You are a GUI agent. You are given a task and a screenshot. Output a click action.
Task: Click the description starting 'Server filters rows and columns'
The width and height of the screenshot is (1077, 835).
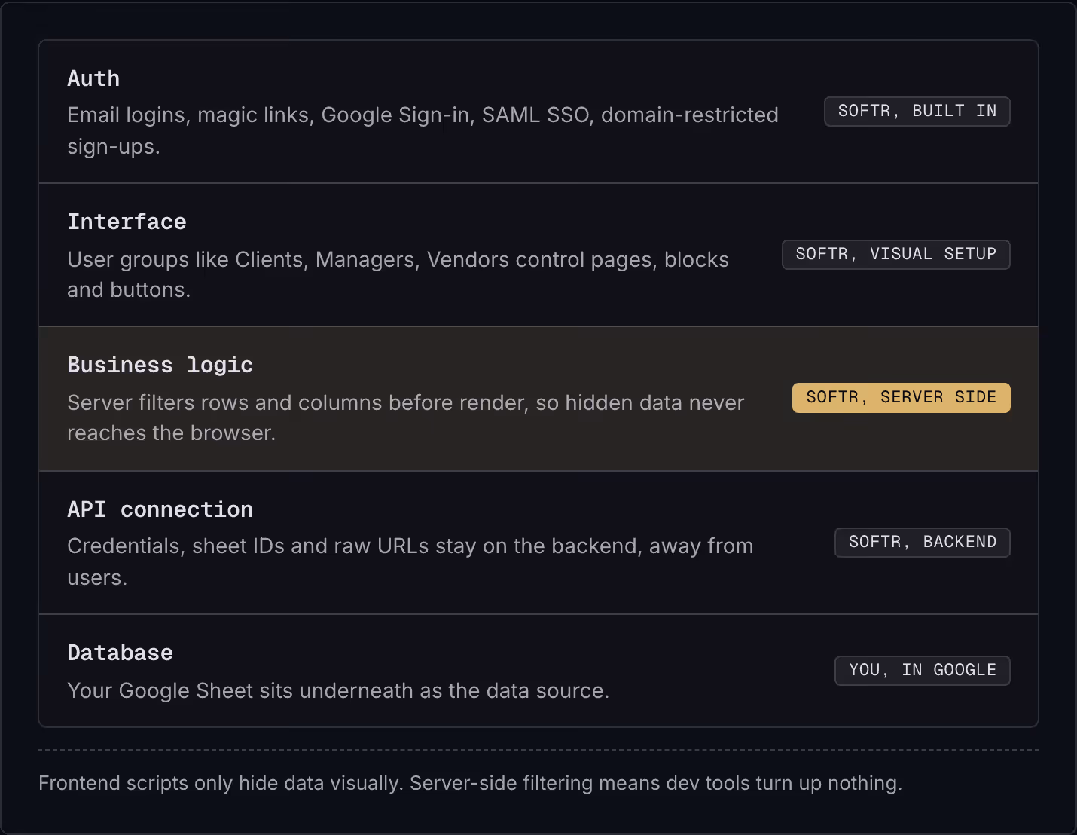click(405, 417)
